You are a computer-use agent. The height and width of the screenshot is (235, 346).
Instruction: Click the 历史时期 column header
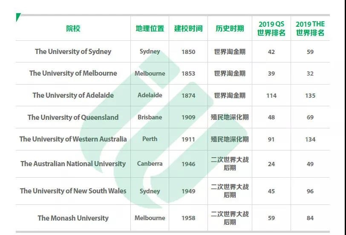(230, 28)
